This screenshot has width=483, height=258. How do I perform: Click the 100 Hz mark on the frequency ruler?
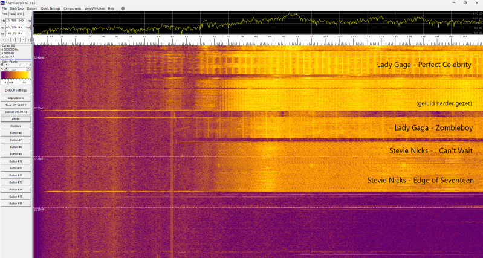point(312,37)
